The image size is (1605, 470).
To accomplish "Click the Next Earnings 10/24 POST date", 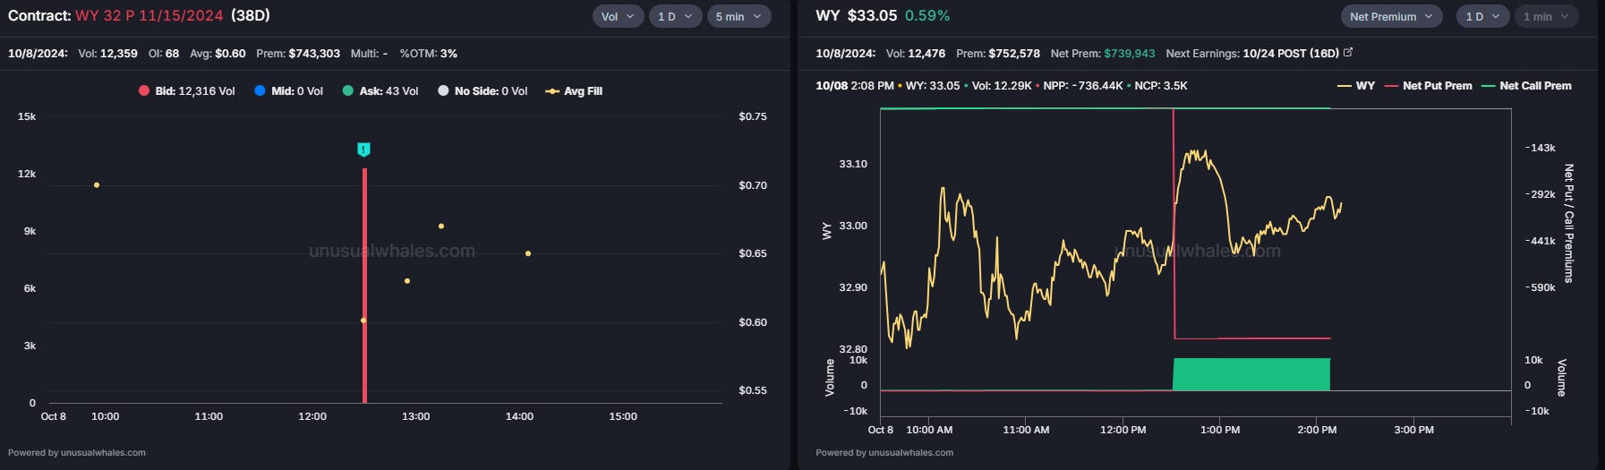I will (1290, 54).
